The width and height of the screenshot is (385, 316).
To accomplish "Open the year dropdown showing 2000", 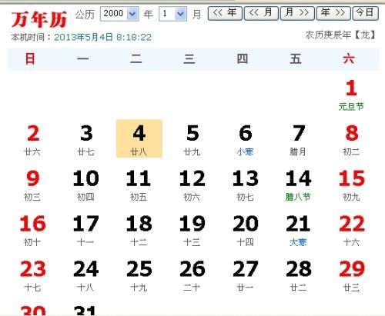I will [119, 14].
